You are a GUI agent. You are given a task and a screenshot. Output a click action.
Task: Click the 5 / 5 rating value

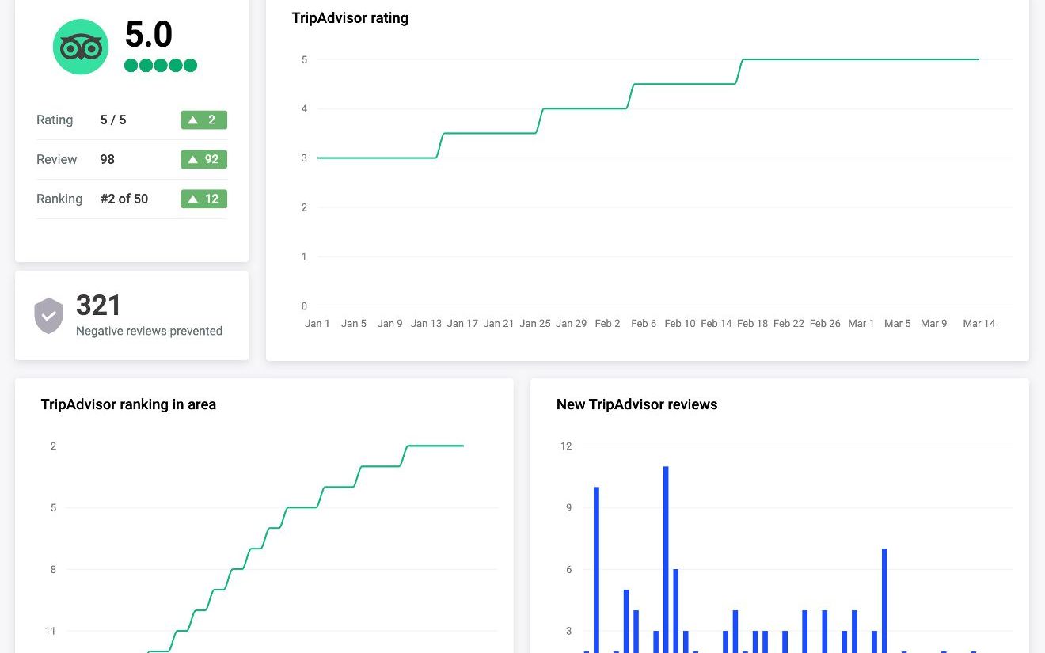(x=113, y=120)
